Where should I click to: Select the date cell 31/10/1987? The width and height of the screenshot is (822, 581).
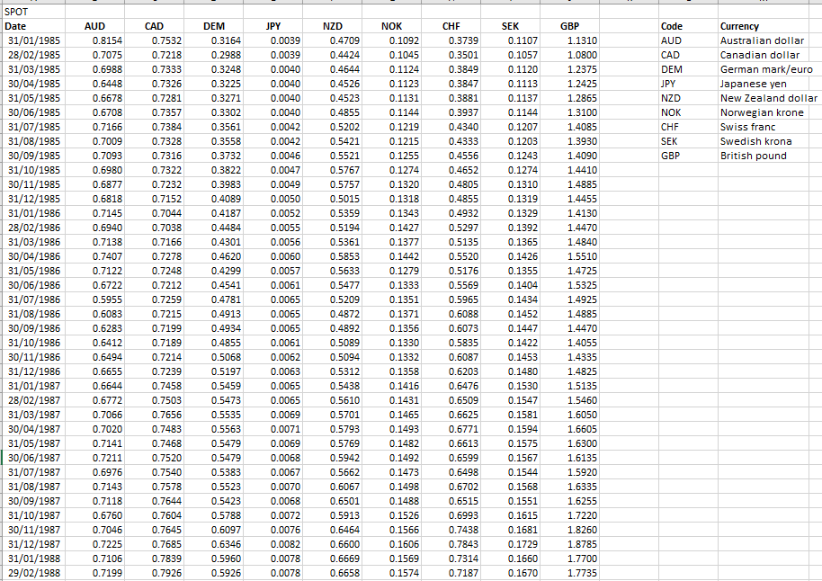click(x=33, y=515)
